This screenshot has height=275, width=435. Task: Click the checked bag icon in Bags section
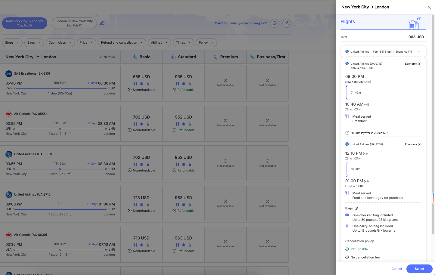347,215
